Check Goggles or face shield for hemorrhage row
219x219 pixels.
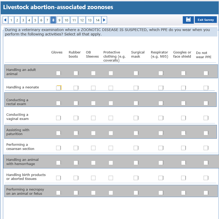pos(183,163)
